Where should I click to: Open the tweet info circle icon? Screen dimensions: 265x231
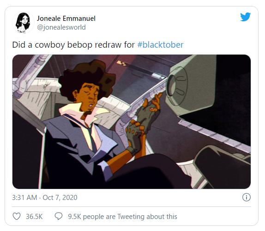coord(247,197)
